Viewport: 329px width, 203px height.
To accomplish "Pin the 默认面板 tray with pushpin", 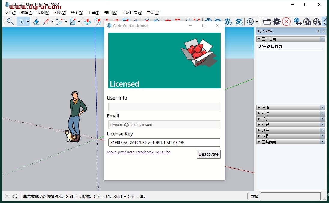I will click(318, 32).
